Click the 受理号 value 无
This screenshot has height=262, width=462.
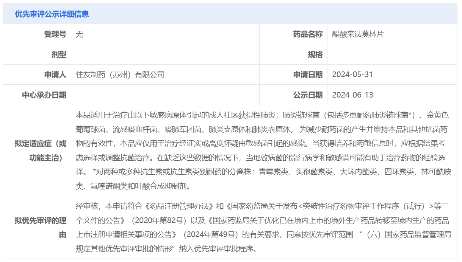tap(79, 34)
